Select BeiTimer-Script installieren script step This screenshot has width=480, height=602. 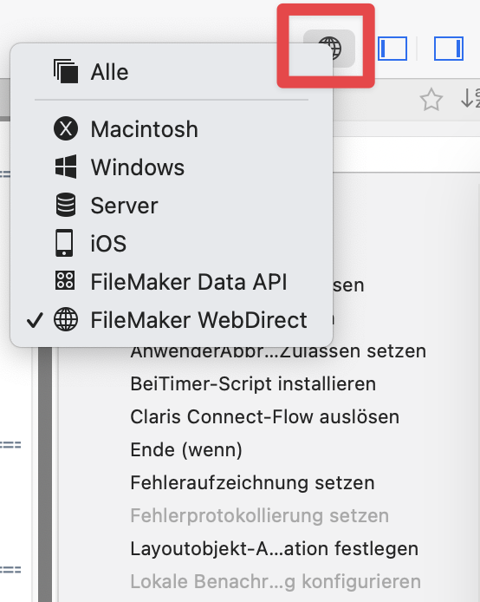(x=253, y=383)
